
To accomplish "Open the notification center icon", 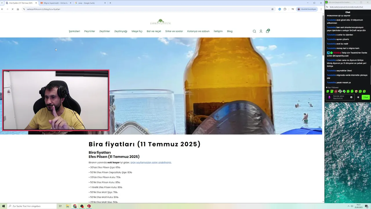I will [366, 206].
